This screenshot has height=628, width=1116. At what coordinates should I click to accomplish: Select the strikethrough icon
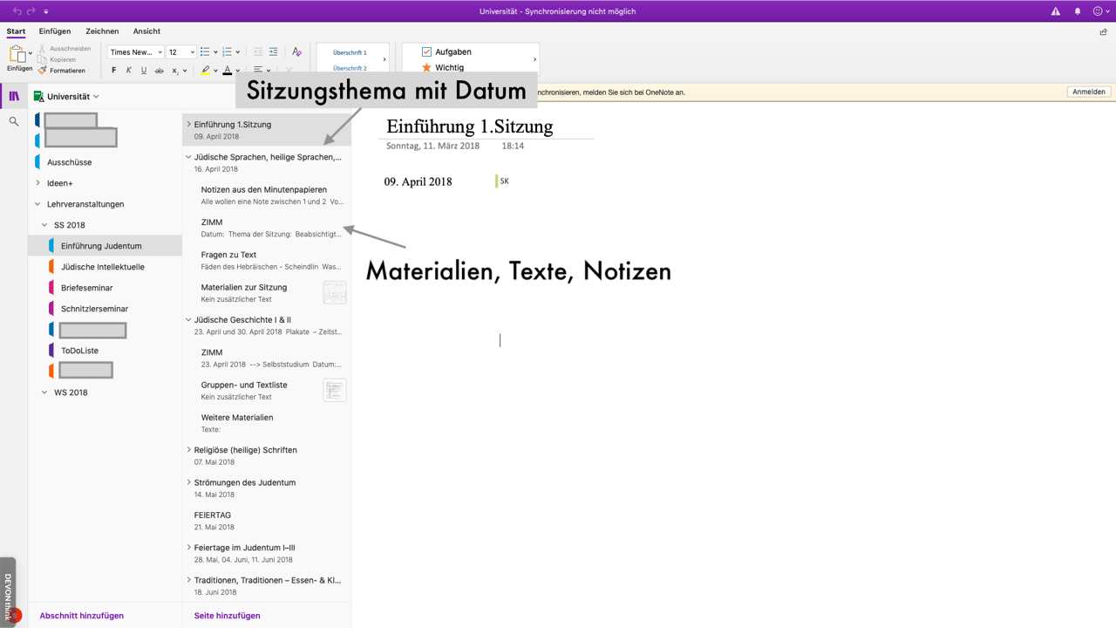(160, 70)
